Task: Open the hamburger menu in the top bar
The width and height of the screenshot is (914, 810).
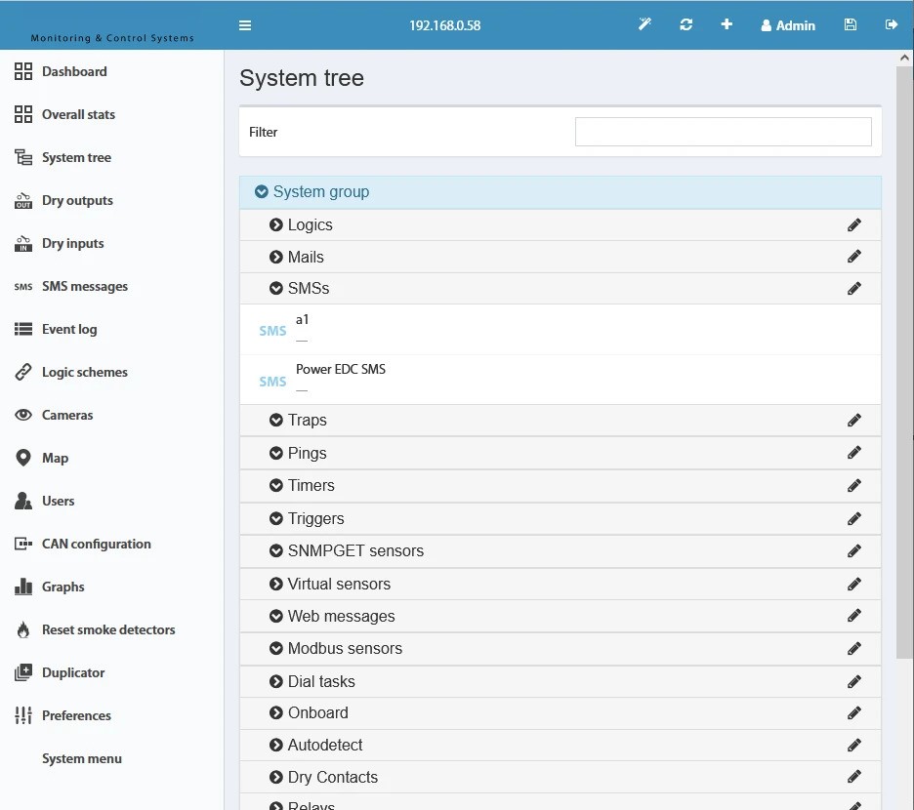Action: pos(245,25)
